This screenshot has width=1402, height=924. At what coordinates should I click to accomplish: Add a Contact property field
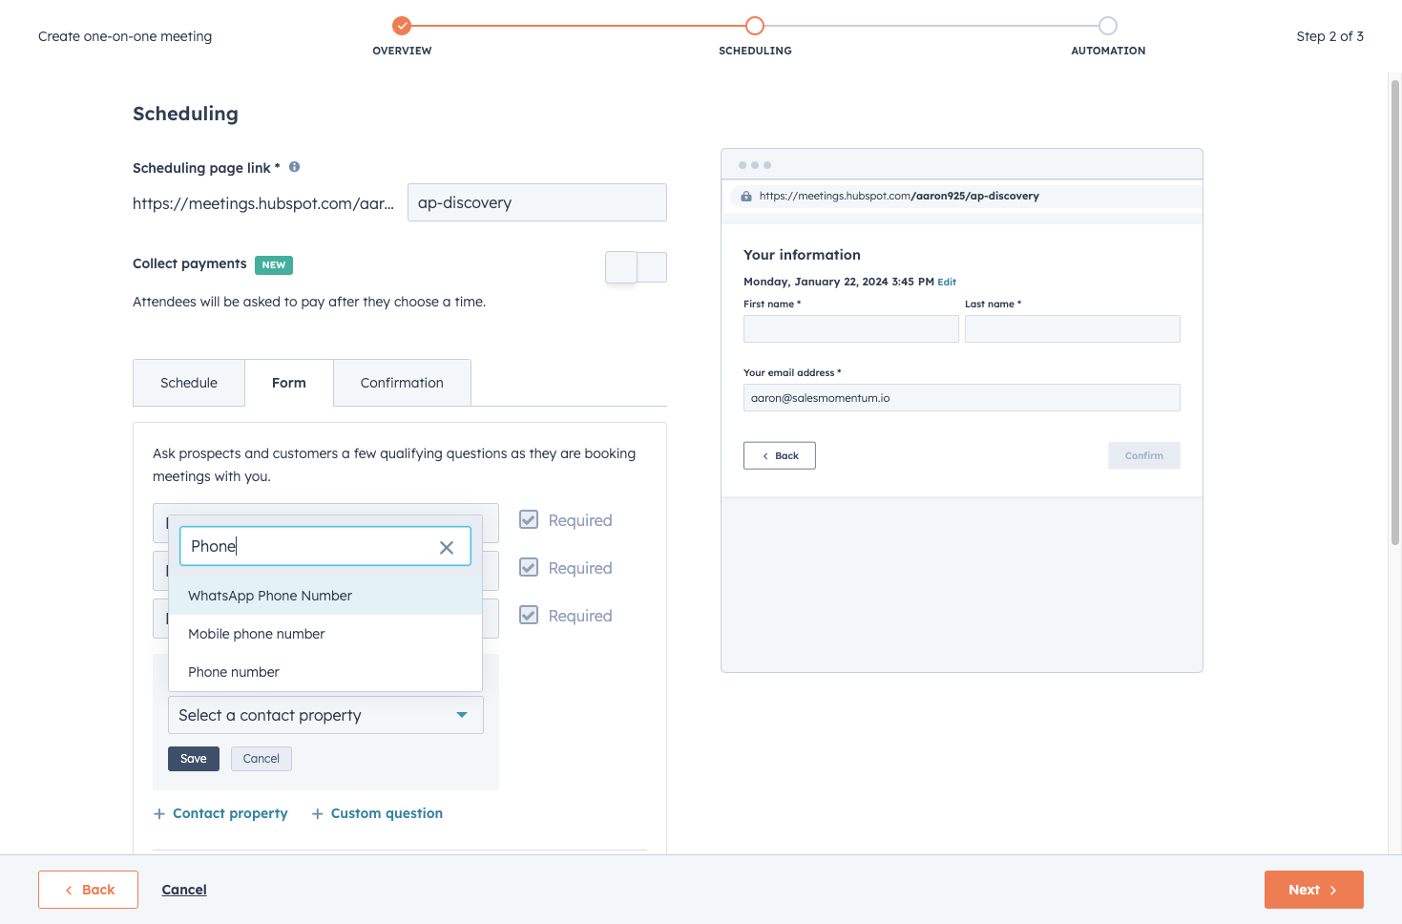[x=220, y=813]
